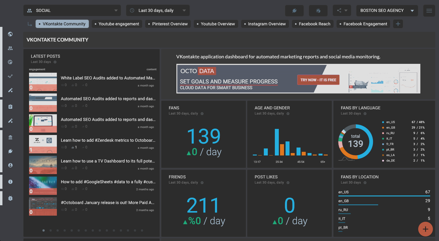
Task: Open the info circle sidebar icon
Action: pyautogui.click(x=10, y=182)
